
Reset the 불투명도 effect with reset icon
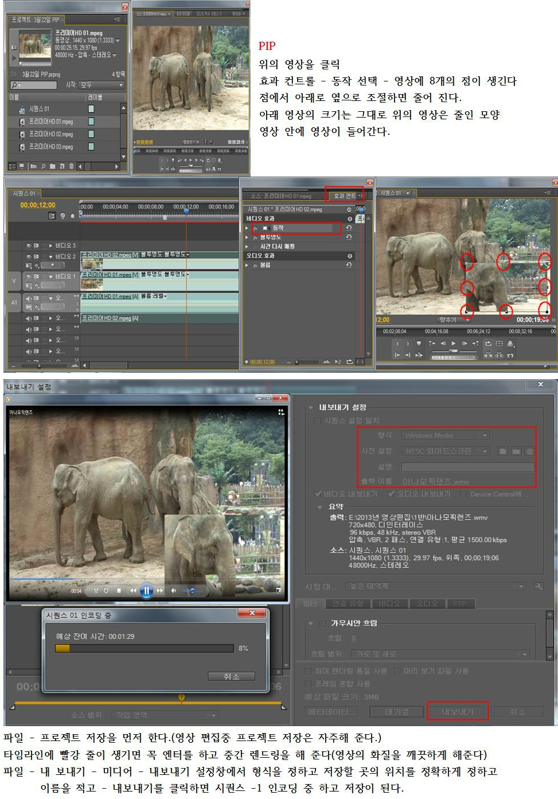[349, 237]
